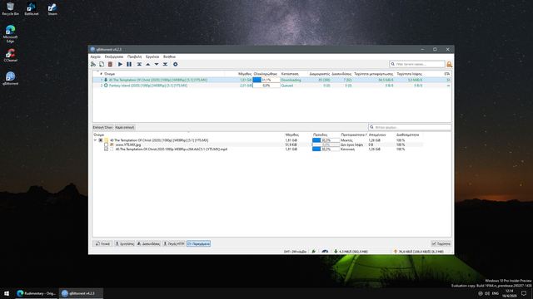
Task: Toggle alternative speed limits speedometer icon
Action: coord(325,252)
